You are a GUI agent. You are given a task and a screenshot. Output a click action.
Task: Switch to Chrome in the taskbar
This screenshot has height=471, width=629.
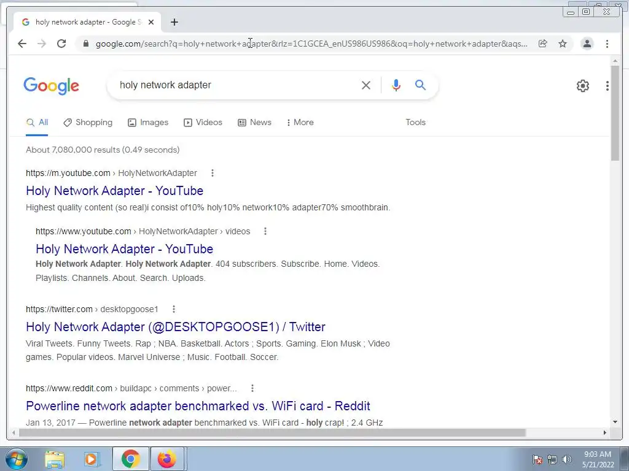tap(130, 459)
